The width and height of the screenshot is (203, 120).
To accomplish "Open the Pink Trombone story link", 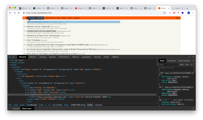I will tap(34, 40).
